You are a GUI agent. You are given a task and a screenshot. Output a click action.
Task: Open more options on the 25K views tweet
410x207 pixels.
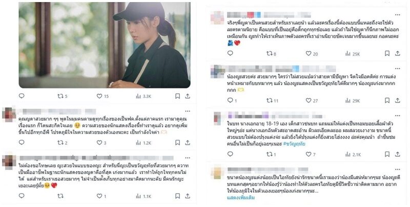398,15
